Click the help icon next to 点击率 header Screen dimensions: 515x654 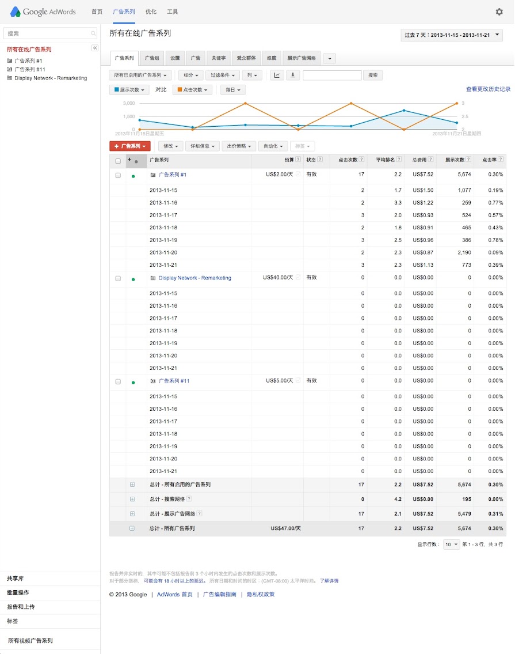501,160
